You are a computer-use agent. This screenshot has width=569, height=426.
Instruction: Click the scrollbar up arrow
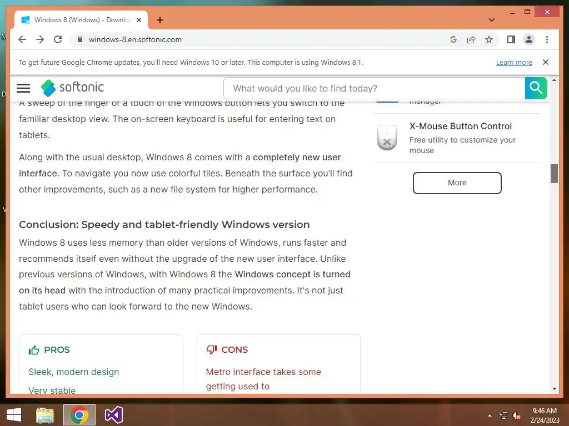pos(554,80)
